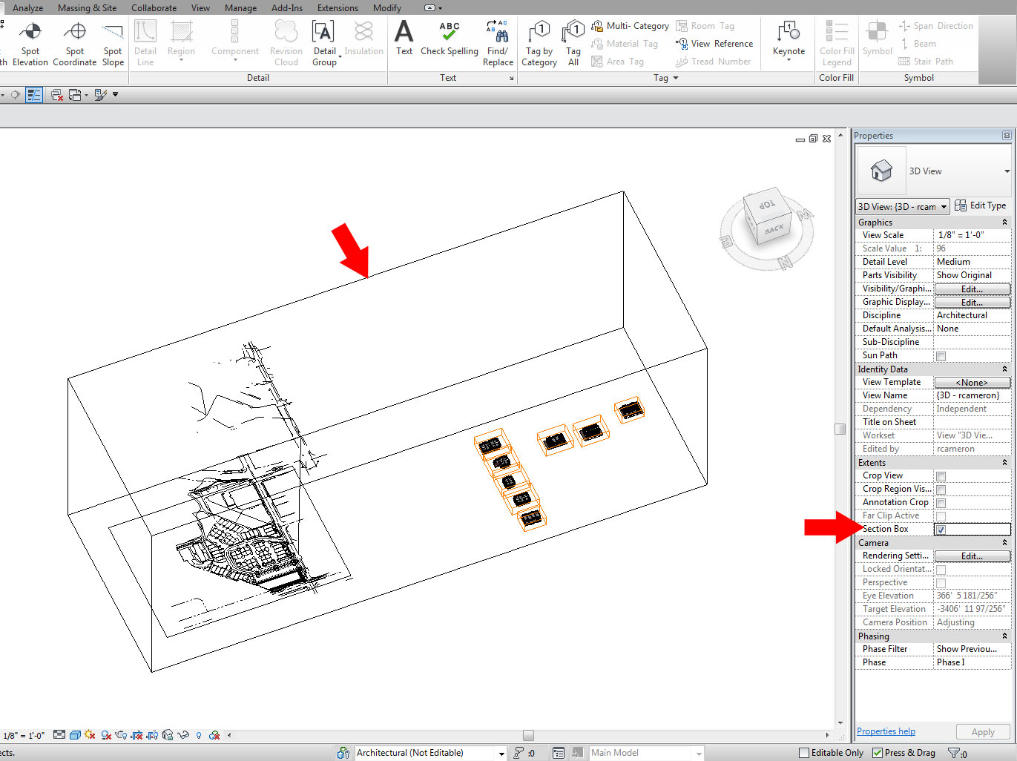1017x761 pixels.
Task: Click the Tag All tool
Action: [x=573, y=44]
